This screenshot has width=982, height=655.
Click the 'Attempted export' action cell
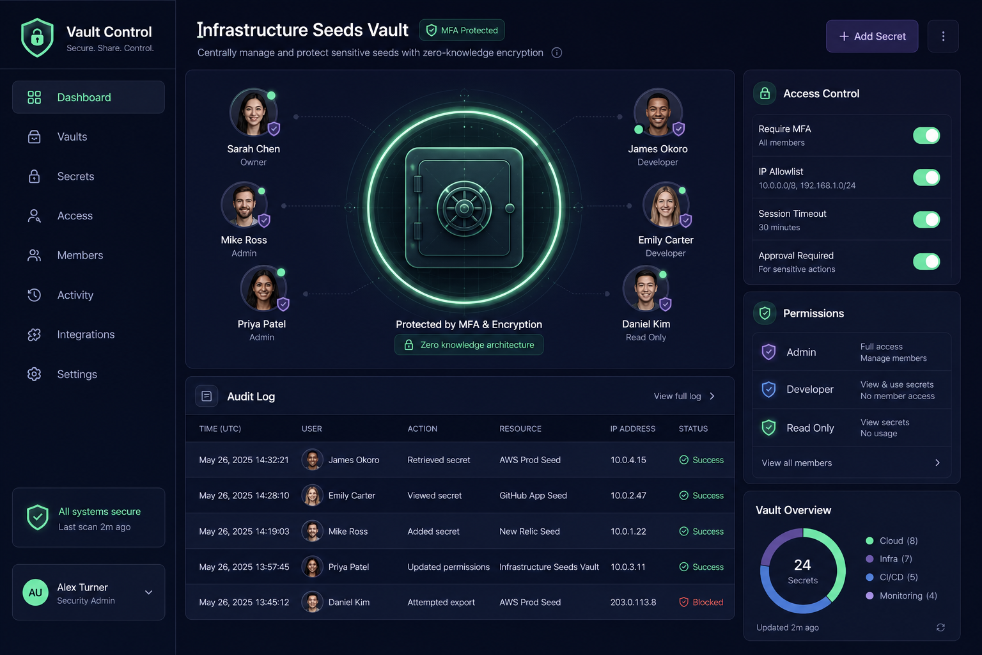coord(441,603)
